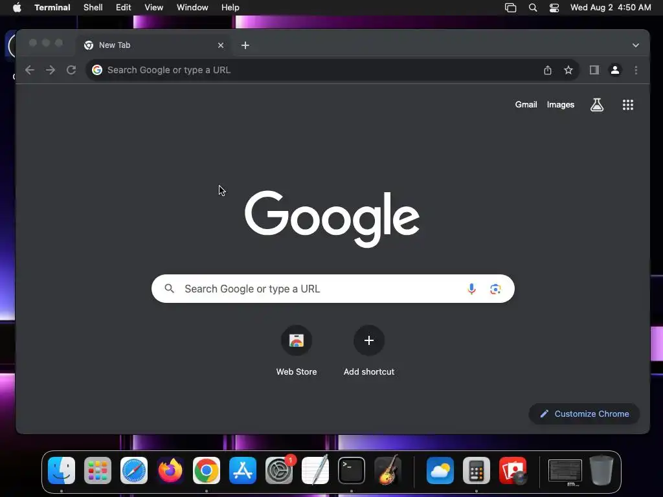Open the Trash in the Dock
The height and width of the screenshot is (497, 663).
(601, 470)
